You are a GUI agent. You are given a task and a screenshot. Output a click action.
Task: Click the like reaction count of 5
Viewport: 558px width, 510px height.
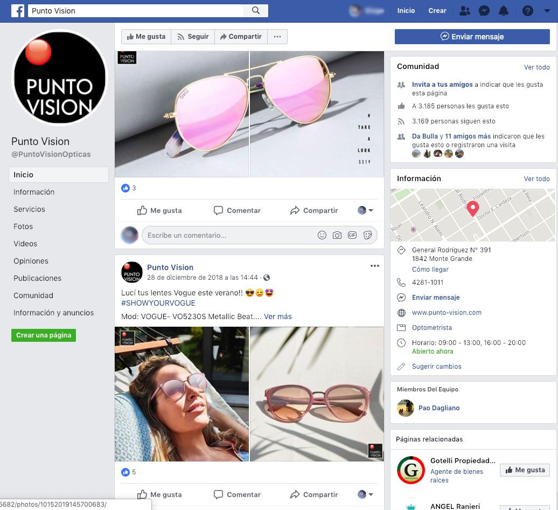129,472
